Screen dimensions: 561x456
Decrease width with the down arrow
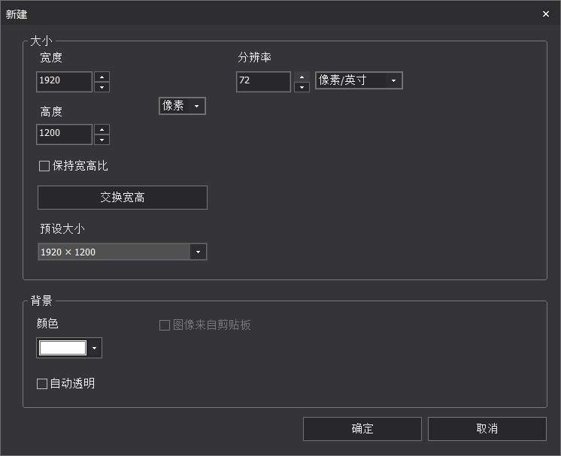click(102, 87)
